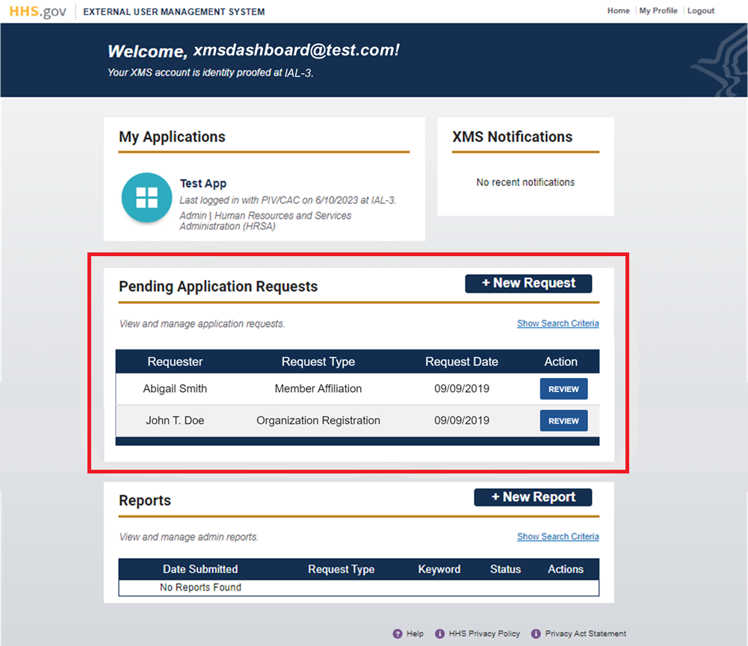This screenshot has height=646, width=748.
Task: Show Search Criteria in the Reports section
Action: click(x=557, y=536)
